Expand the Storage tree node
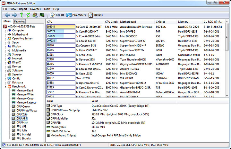The image size is (231, 149). pos(5,55)
